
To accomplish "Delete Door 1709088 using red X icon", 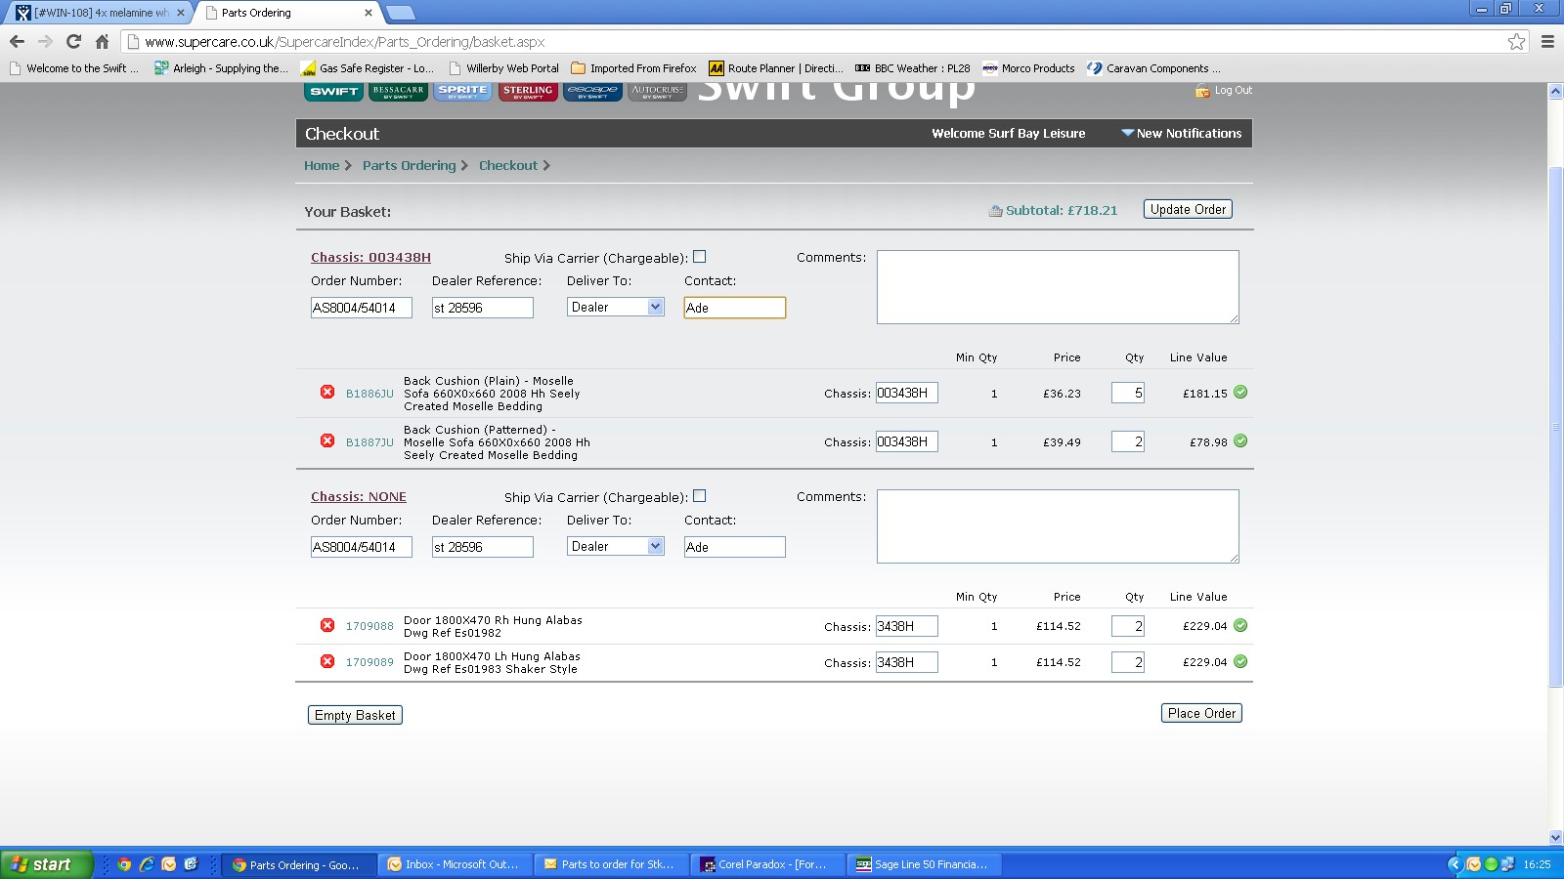I will 327,626.
